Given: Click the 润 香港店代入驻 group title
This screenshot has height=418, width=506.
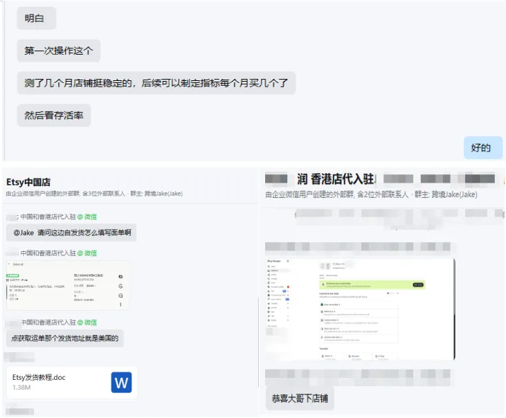Looking at the screenshot, I should (x=336, y=179).
